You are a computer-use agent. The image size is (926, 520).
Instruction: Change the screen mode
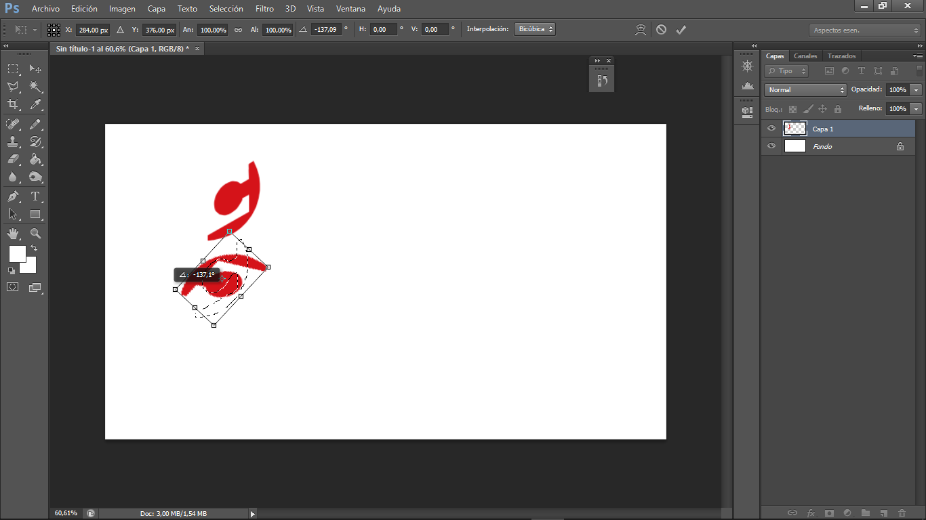[x=35, y=287]
